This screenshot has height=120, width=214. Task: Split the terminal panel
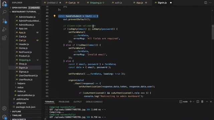(198, 102)
